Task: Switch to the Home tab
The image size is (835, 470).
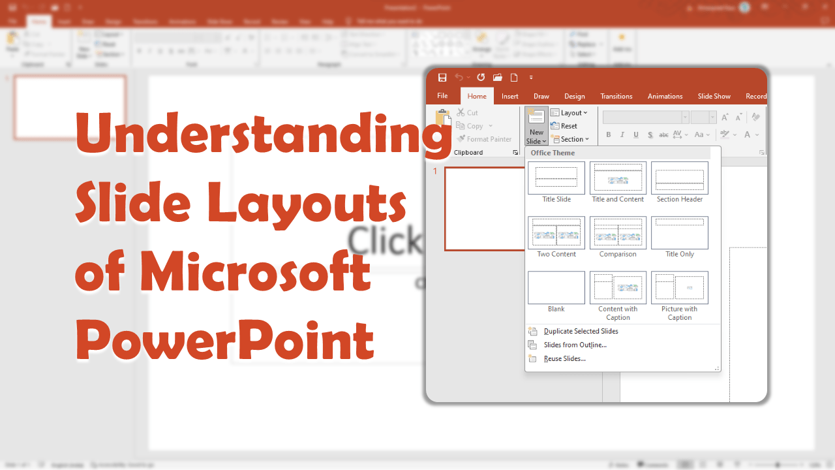Action: (477, 97)
